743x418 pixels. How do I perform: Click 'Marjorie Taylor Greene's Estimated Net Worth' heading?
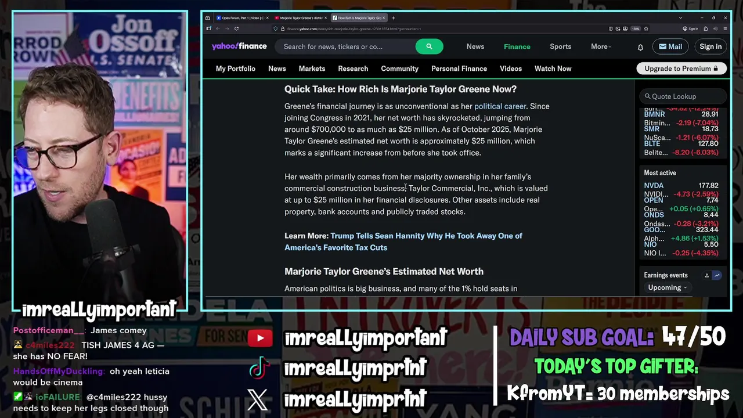(384, 271)
